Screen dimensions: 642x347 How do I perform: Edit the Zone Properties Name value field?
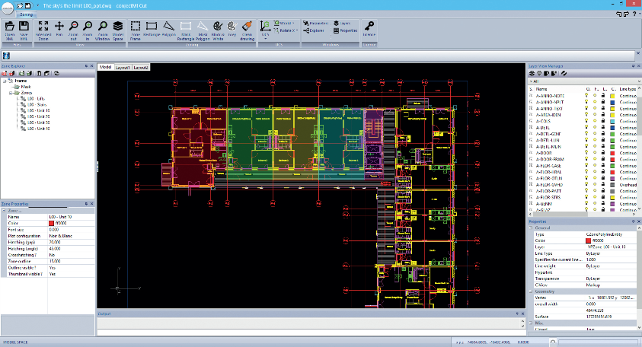72,217
